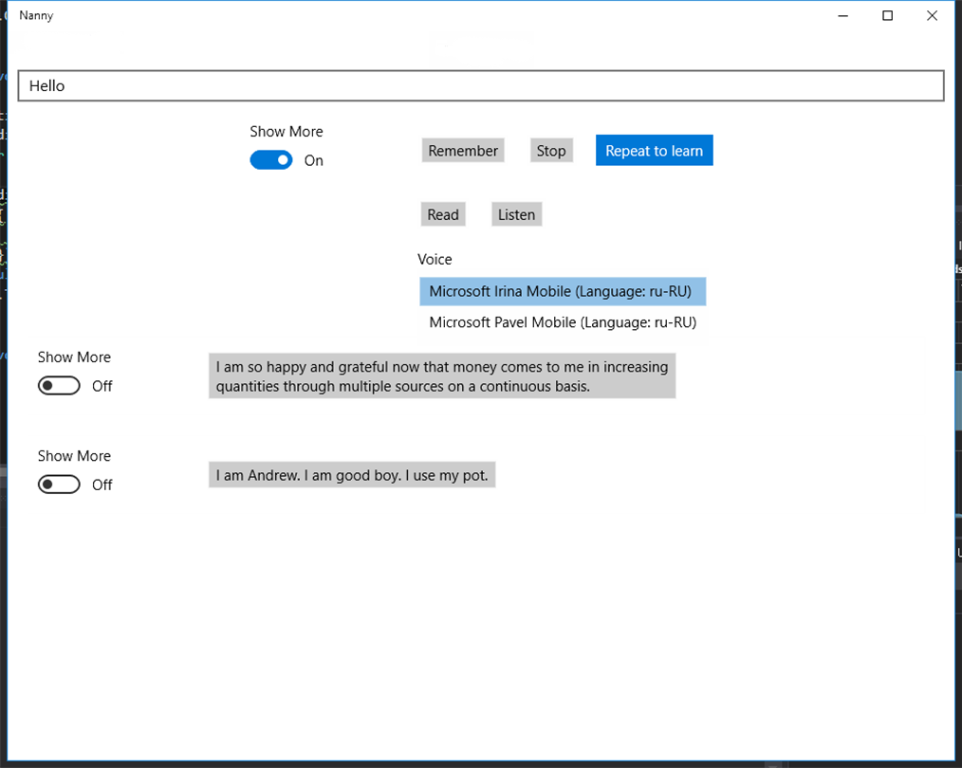
Task: Click the Show More label above the Andrew toggle
Action: [x=74, y=455]
